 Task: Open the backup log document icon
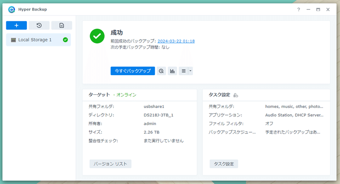click(x=62, y=25)
